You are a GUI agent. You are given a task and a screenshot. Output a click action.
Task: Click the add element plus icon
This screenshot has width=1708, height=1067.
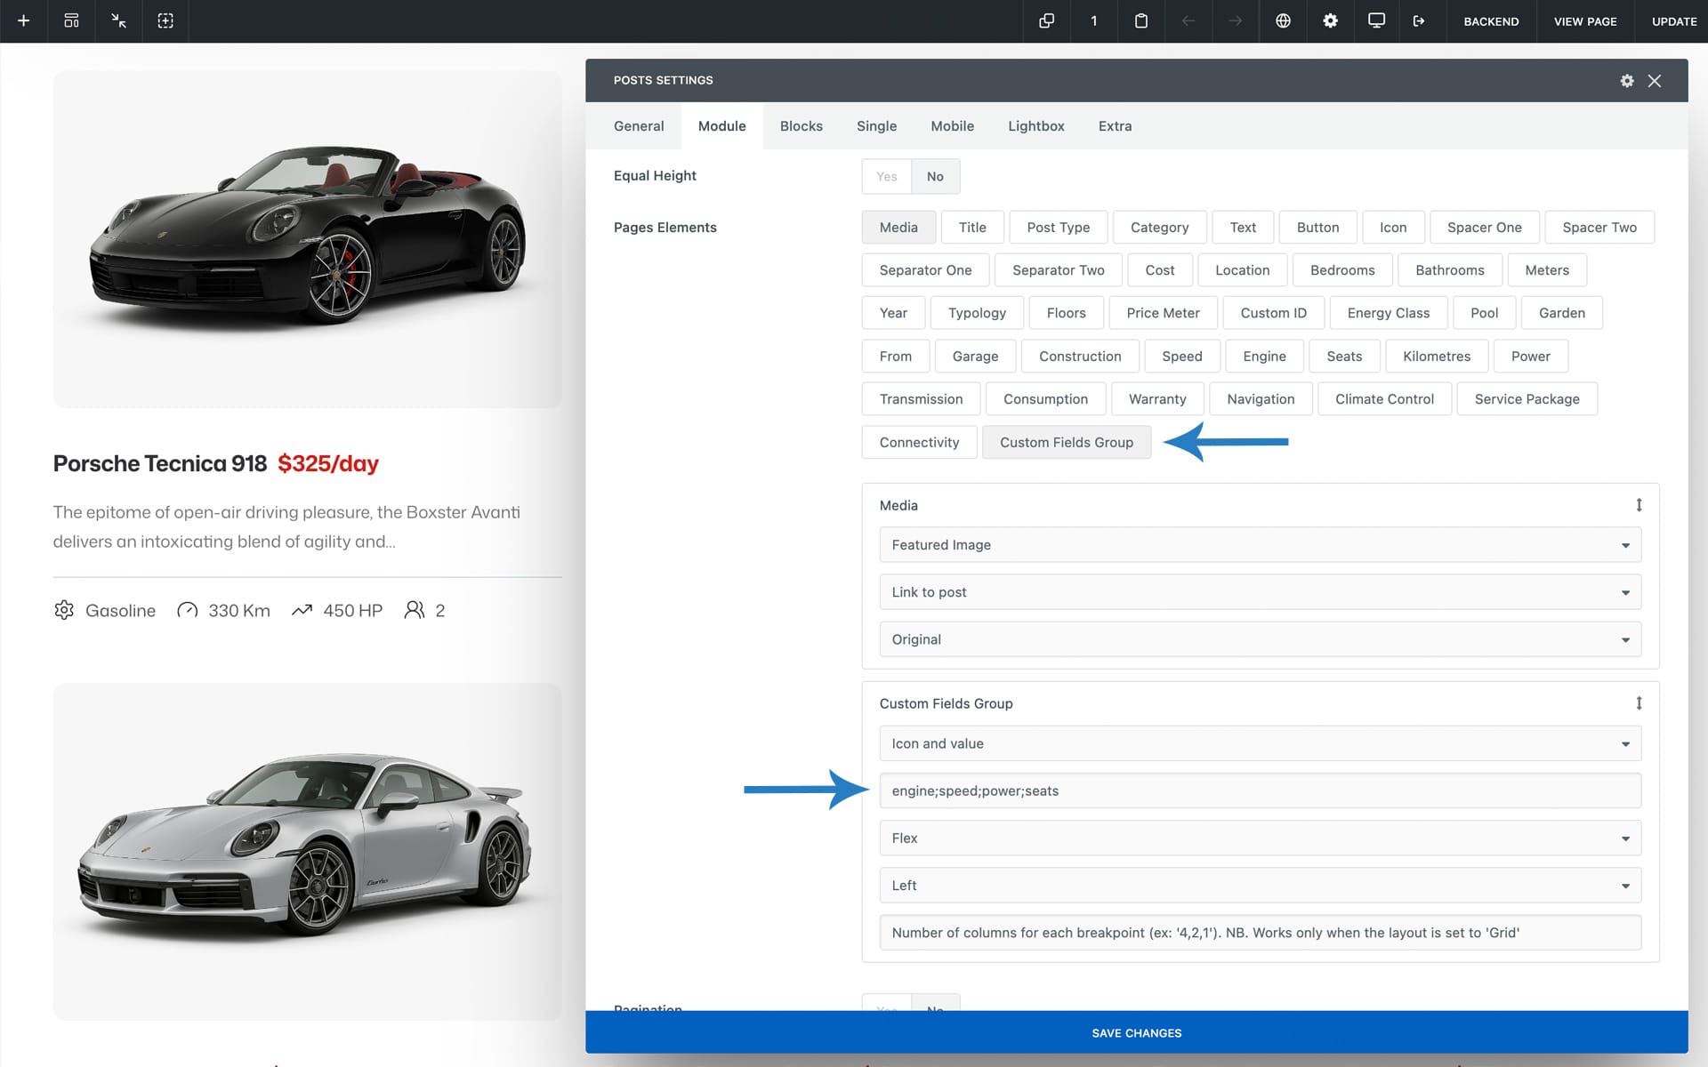[x=24, y=20]
